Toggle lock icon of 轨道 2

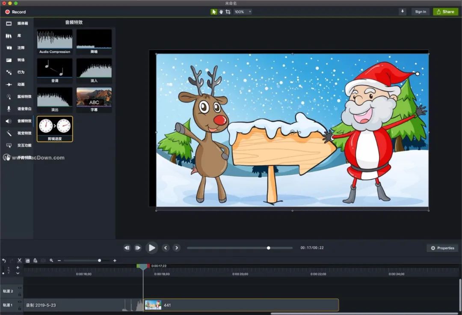20,295
